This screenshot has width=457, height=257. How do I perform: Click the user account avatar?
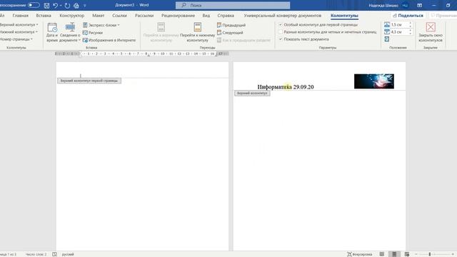point(405,5)
